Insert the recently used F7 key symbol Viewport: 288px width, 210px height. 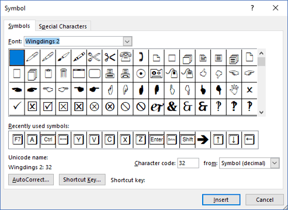pos(17,139)
